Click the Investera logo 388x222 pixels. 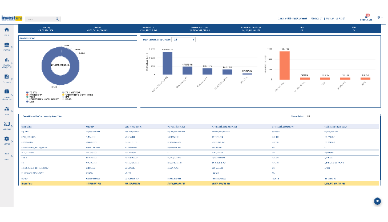[11, 18]
